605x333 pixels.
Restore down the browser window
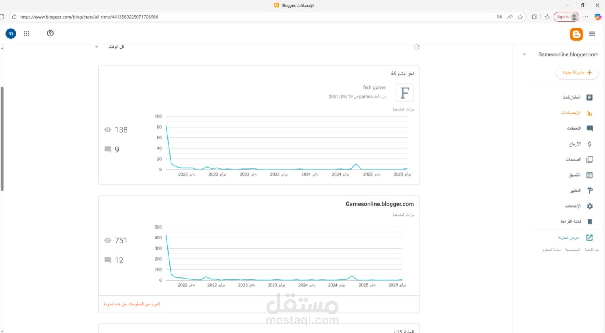582,5
